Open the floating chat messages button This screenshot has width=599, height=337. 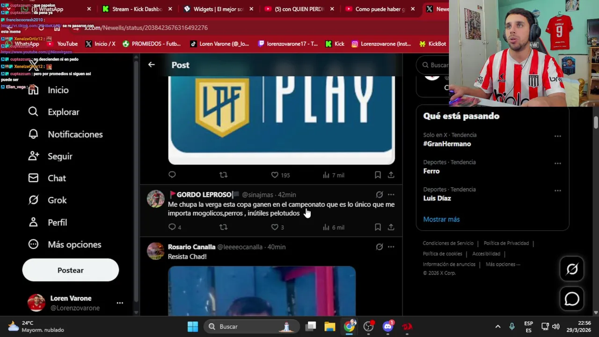click(x=572, y=299)
